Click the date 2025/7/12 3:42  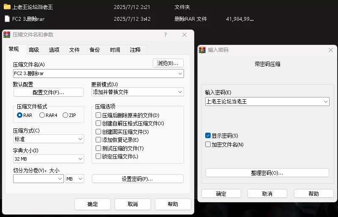tap(132, 19)
